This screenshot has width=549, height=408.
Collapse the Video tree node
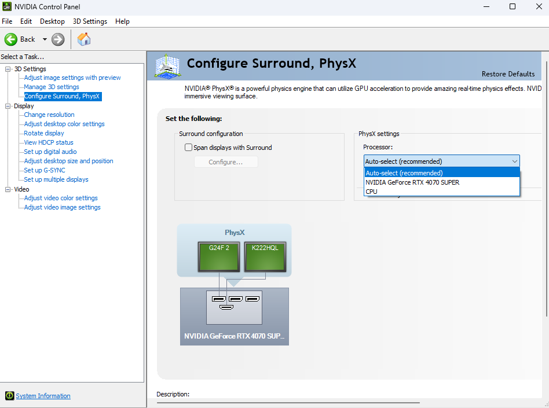click(8, 189)
